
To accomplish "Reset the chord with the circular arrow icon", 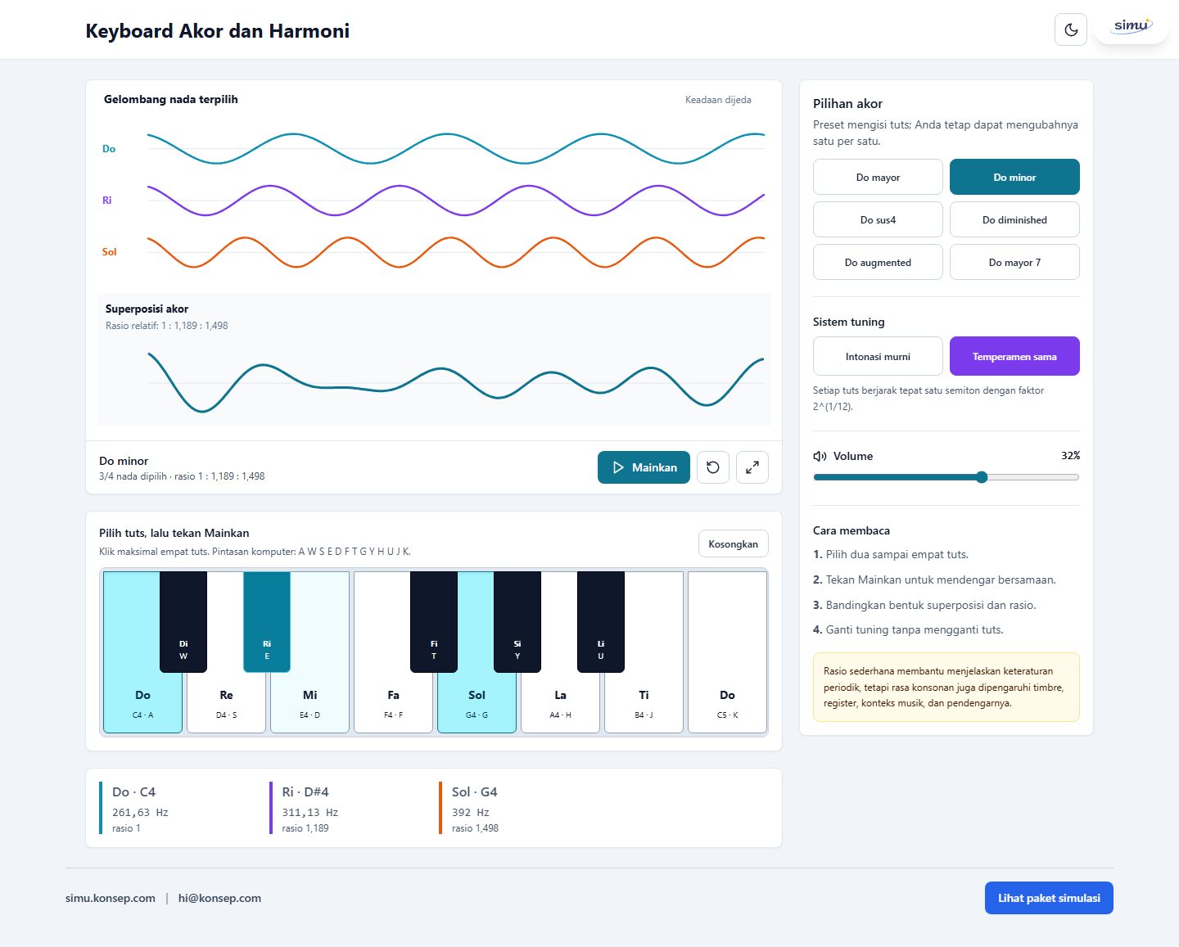I will click(713, 467).
